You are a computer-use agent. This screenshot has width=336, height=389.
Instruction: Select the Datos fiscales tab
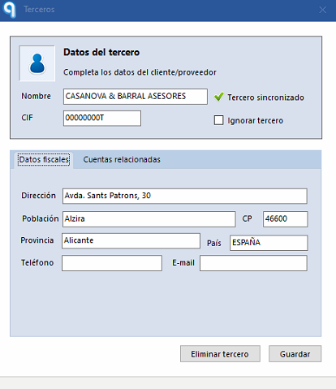pyautogui.click(x=44, y=160)
